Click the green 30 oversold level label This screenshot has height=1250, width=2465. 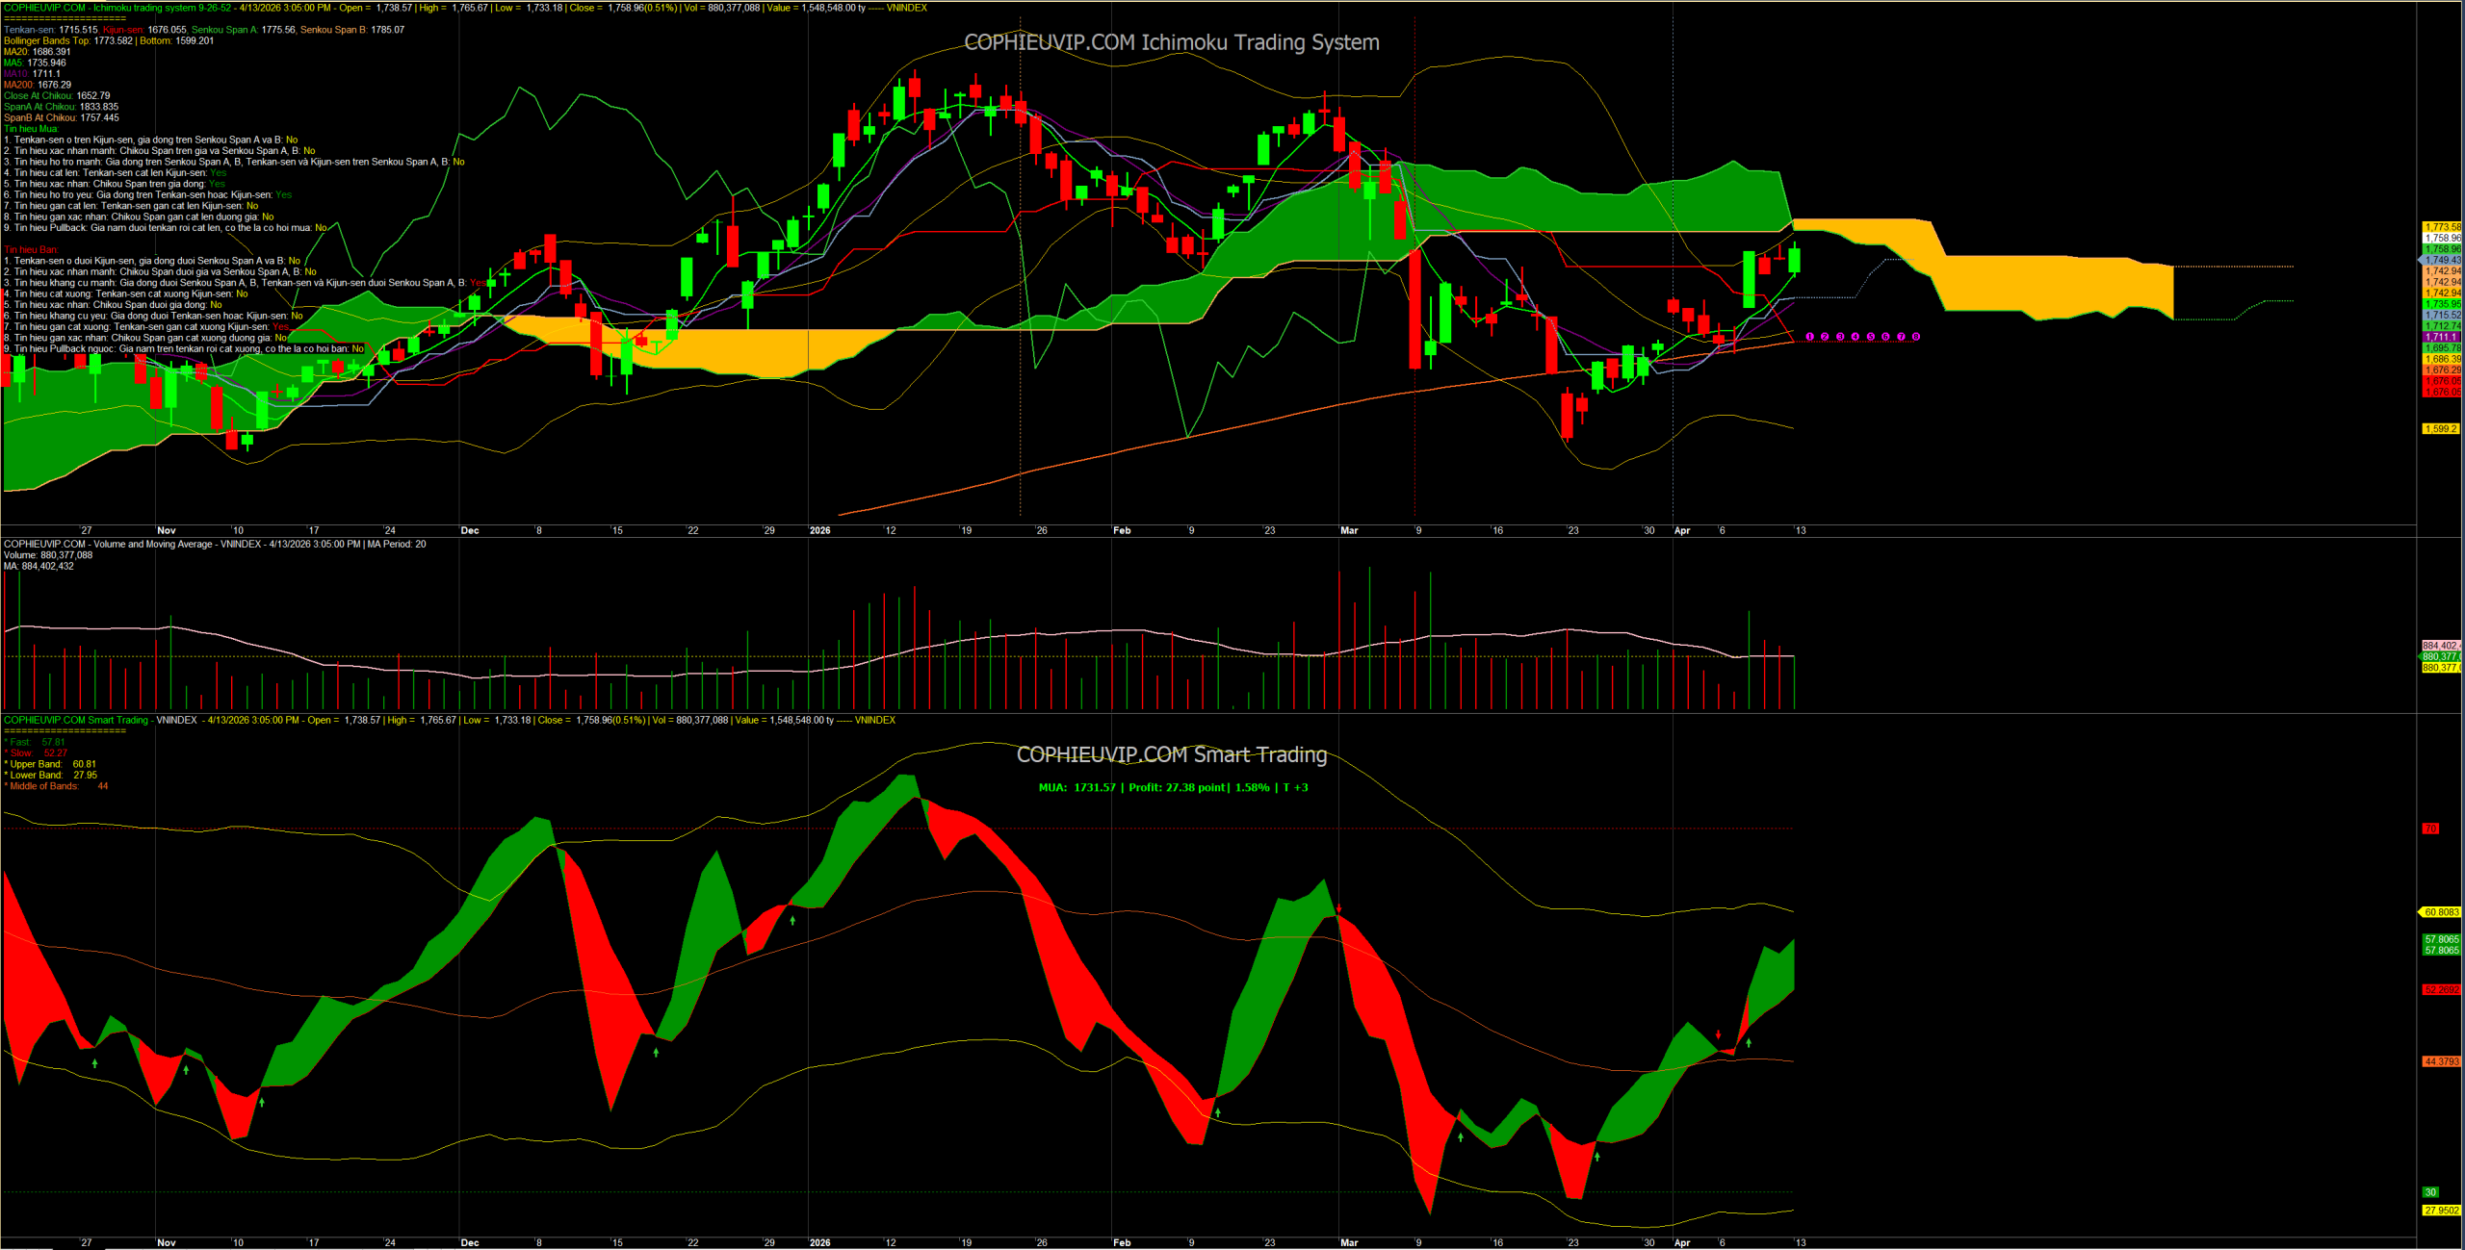pos(2430,1192)
